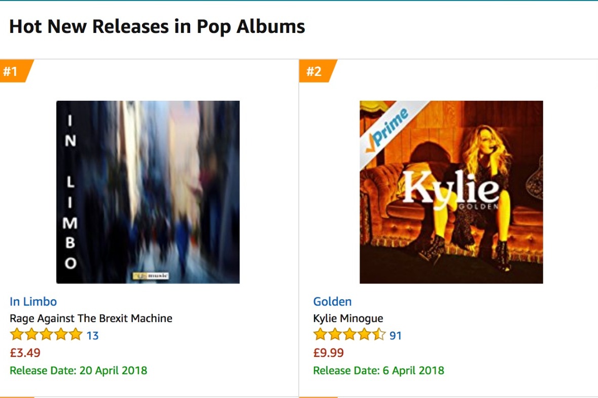This screenshot has height=398, width=598.
Task: Click Rage Against The Brexit Machine artist name
Action: [91, 318]
